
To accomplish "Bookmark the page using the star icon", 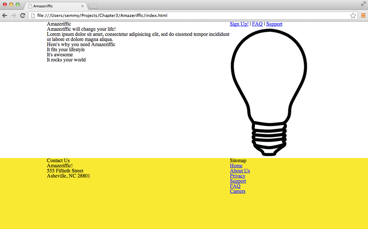I will click(353, 15).
